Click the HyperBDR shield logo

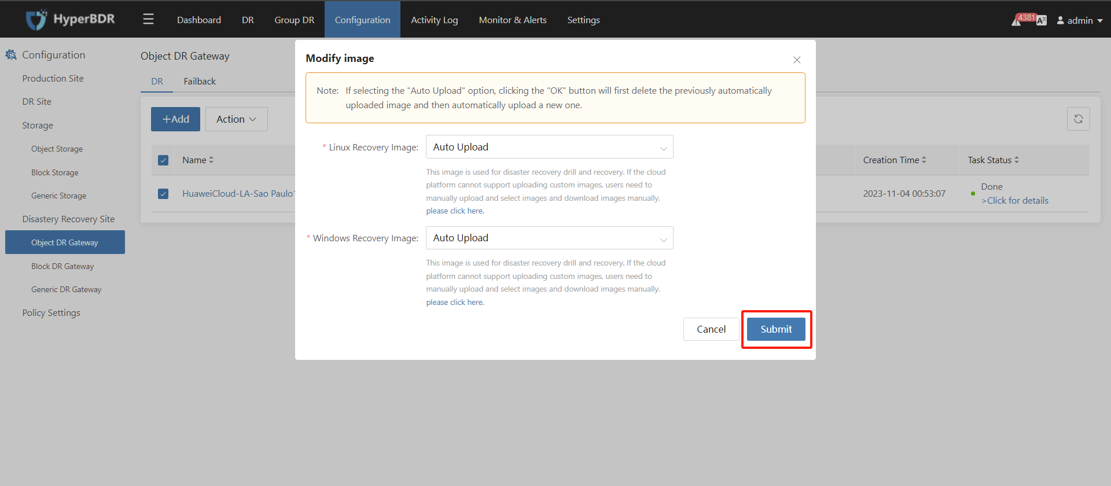[36, 20]
